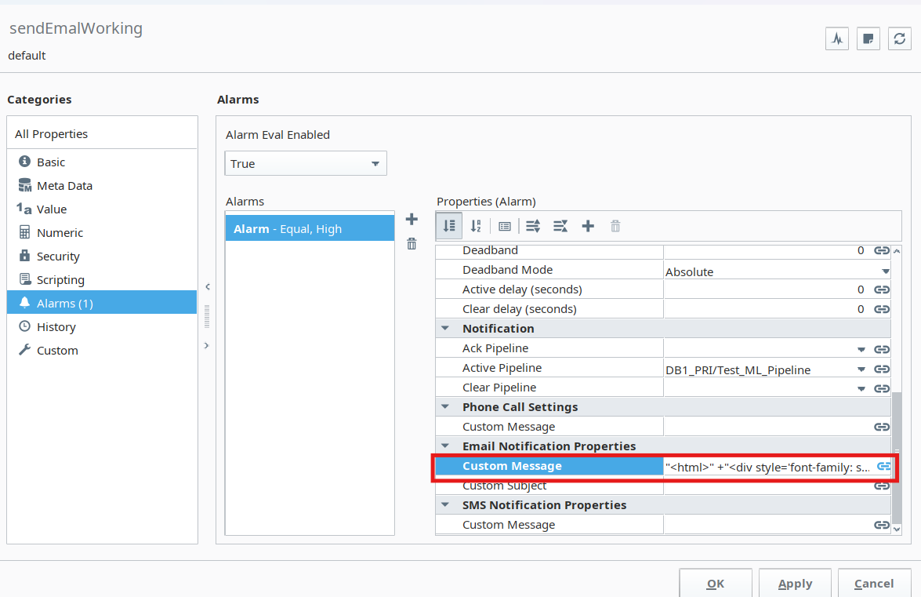Open Alarm Eval Enabled dropdown
Image resolution: width=921 pixels, height=597 pixels.
pyautogui.click(x=306, y=163)
